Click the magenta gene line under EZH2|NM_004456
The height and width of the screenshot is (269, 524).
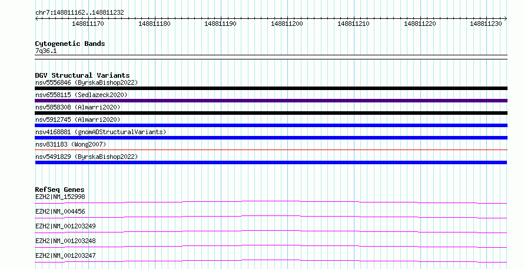(x=271, y=216)
